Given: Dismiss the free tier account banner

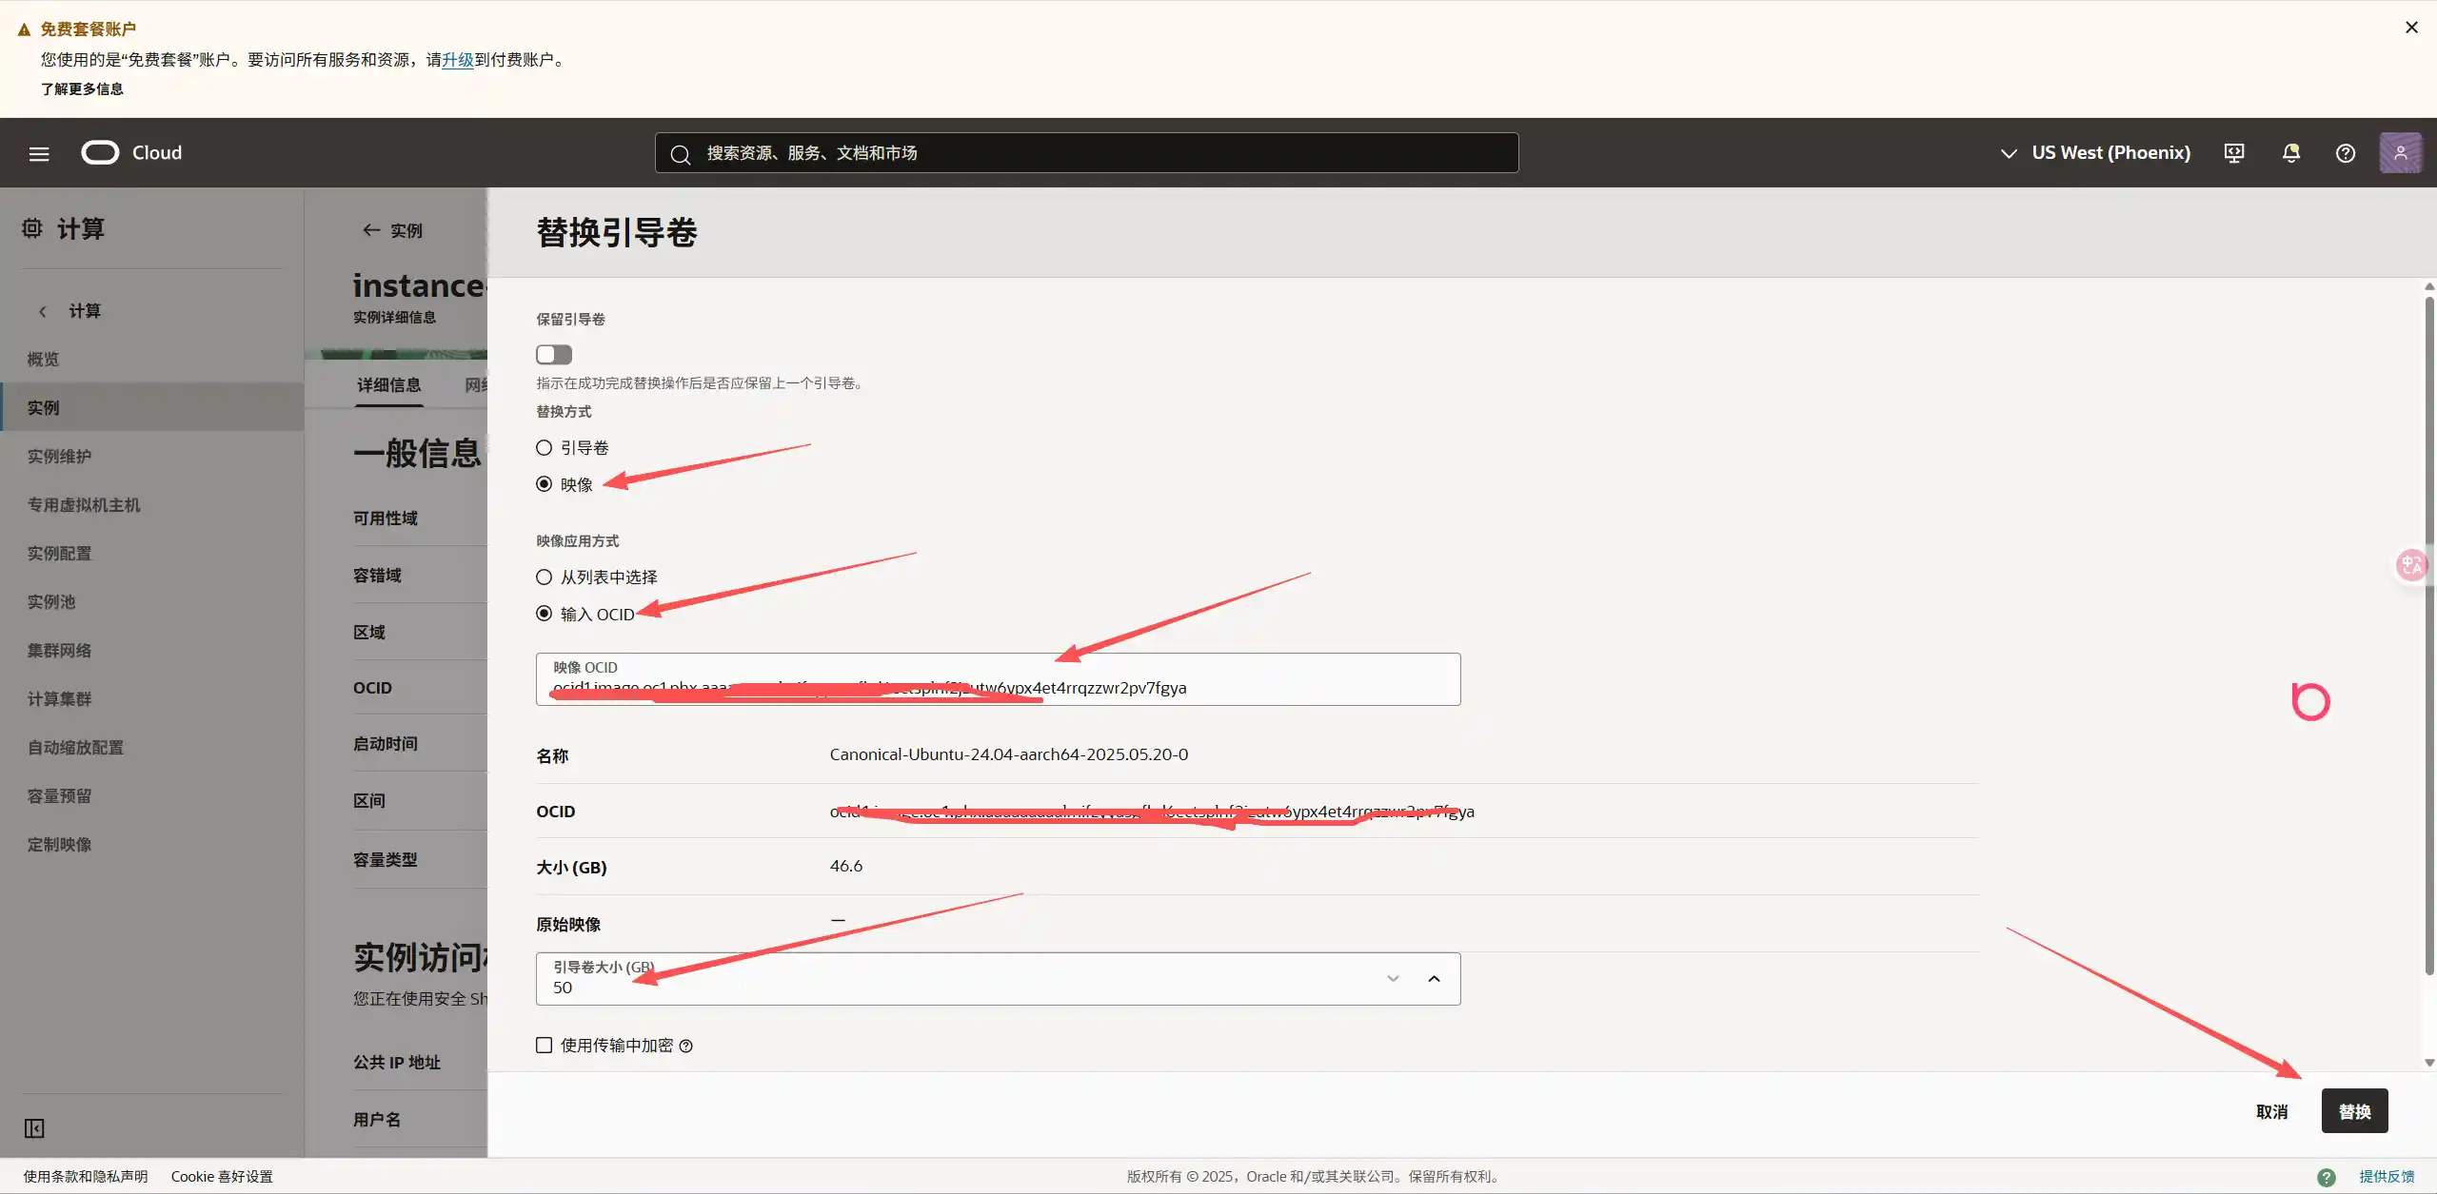Looking at the screenshot, I should coord(2411,28).
